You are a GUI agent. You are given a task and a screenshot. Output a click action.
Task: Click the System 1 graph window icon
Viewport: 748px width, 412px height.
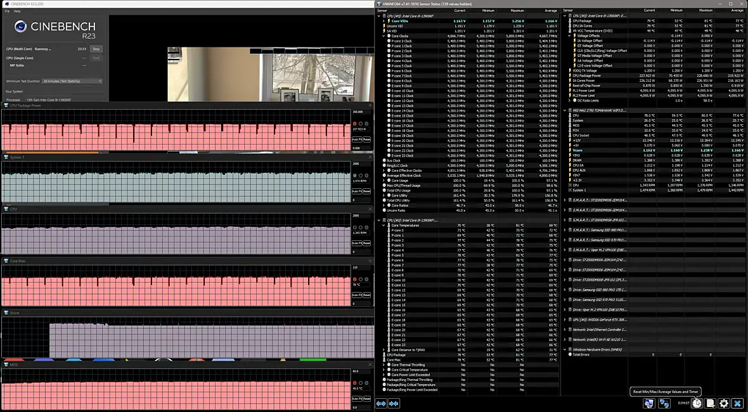point(6,157)
